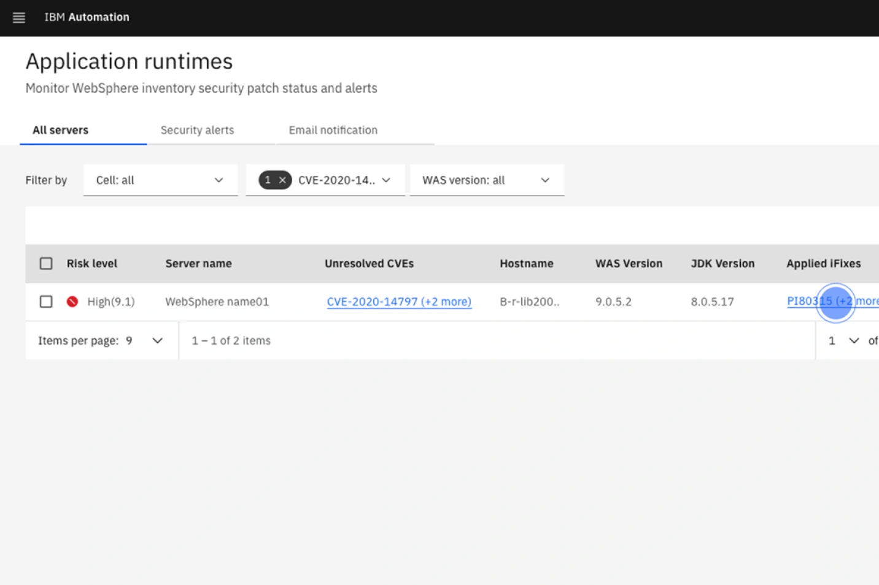
Task: Select all servers with header checkbox
Action: pyautogui.click(x=46, y=262)
